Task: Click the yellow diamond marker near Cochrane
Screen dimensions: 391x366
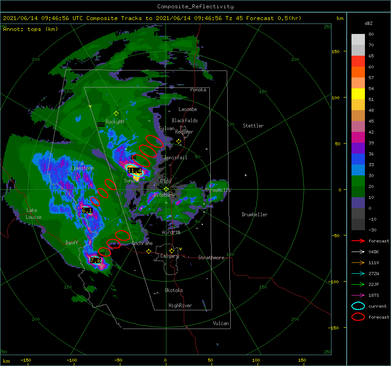Action: tap(149, 251)
